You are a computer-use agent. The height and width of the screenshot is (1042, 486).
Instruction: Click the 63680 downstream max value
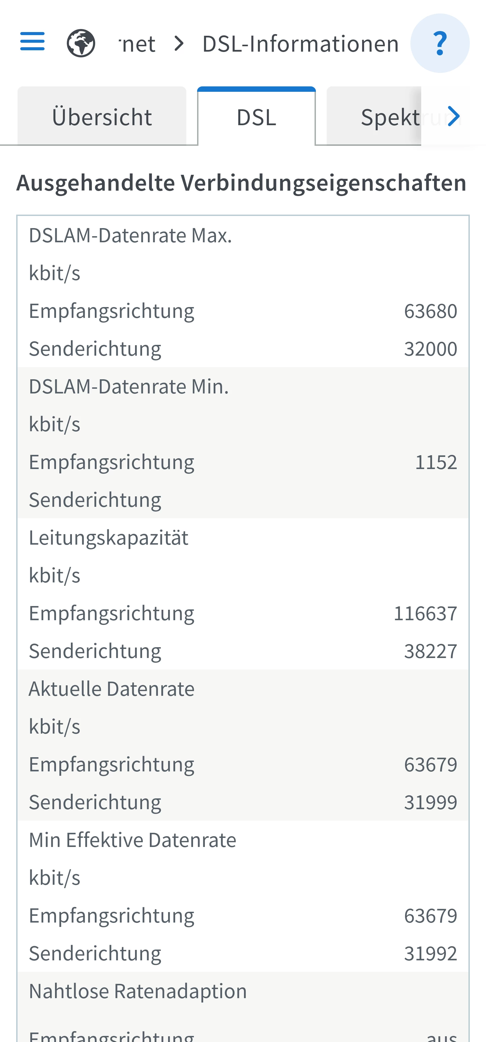(430, 311)
